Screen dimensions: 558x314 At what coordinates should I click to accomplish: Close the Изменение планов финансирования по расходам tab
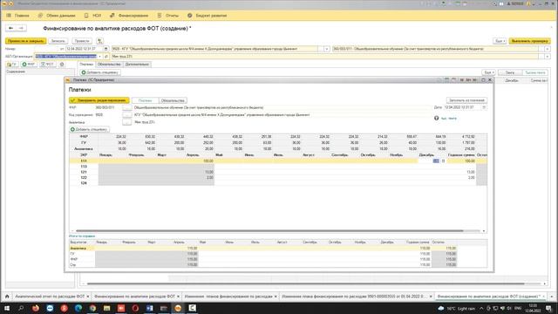click(276, 297)
